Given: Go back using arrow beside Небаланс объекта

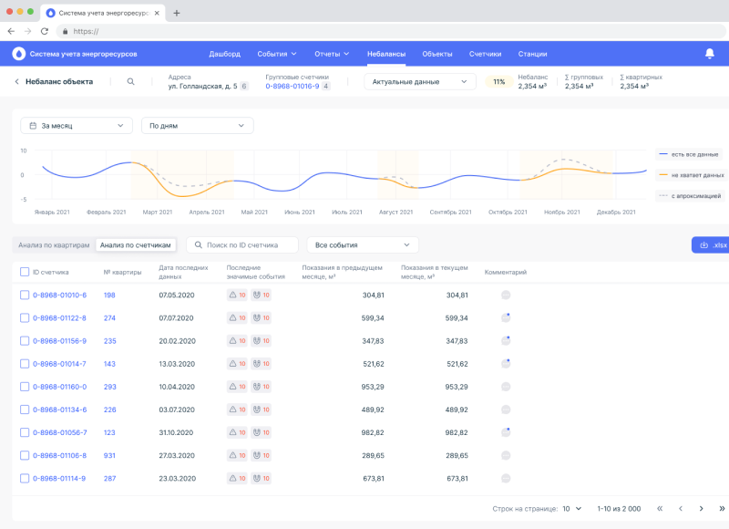Looking at the screenshot, I should click(x=16, y=82).
